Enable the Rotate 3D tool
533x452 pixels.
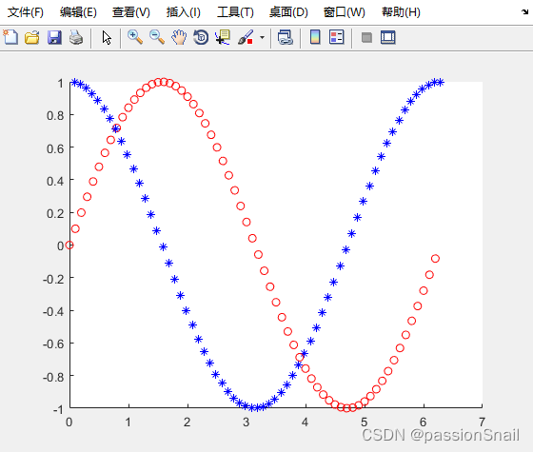coord(201,37)
